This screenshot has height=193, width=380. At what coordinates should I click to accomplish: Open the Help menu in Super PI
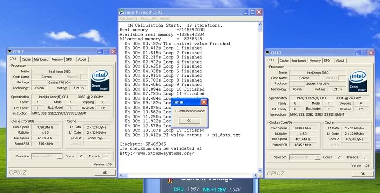point(165,18)
